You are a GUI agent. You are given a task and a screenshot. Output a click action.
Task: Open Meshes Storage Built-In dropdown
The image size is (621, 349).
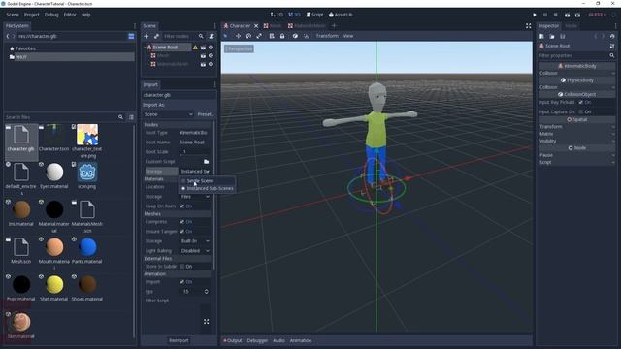[x=195, y=241]
